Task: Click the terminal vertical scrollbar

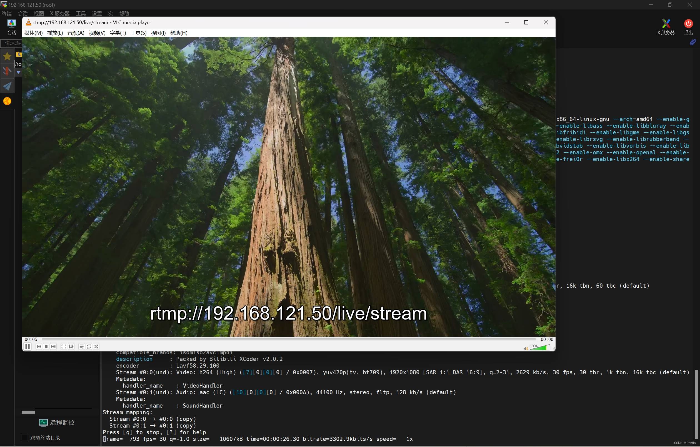Action: point(696,404)
